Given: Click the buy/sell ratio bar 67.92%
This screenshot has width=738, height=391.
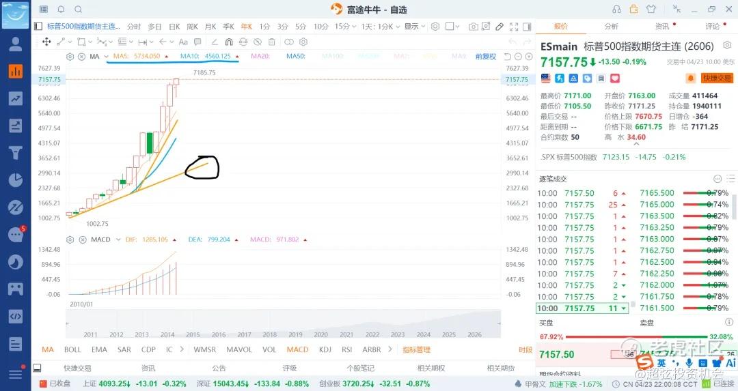Looking at the screenshot, I should pos(636,337).
